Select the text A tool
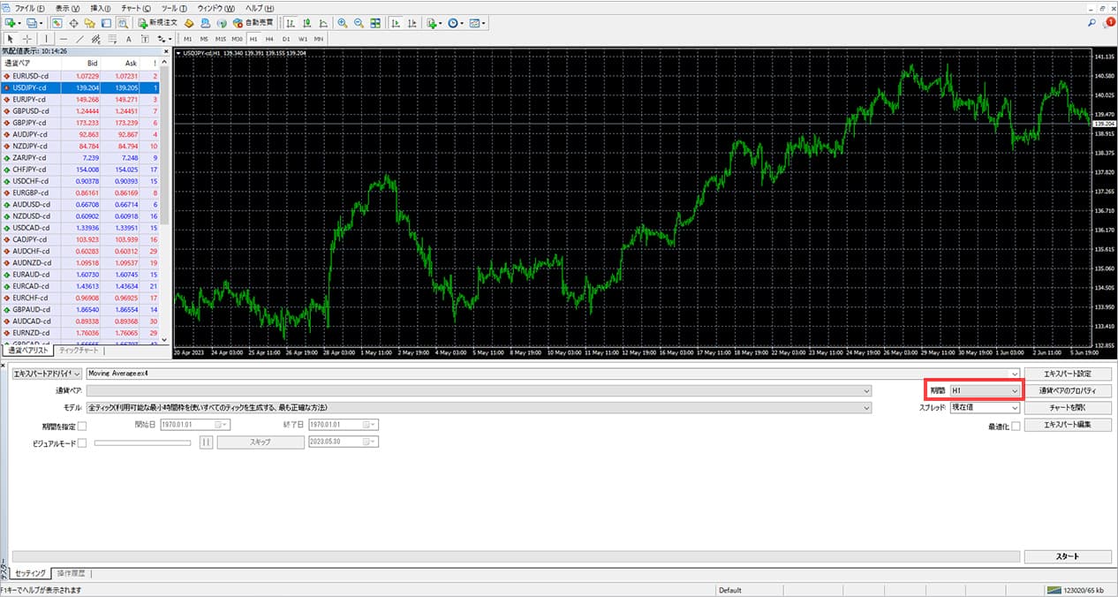This screenshot has width=1118, height=597. coord(129,39)
